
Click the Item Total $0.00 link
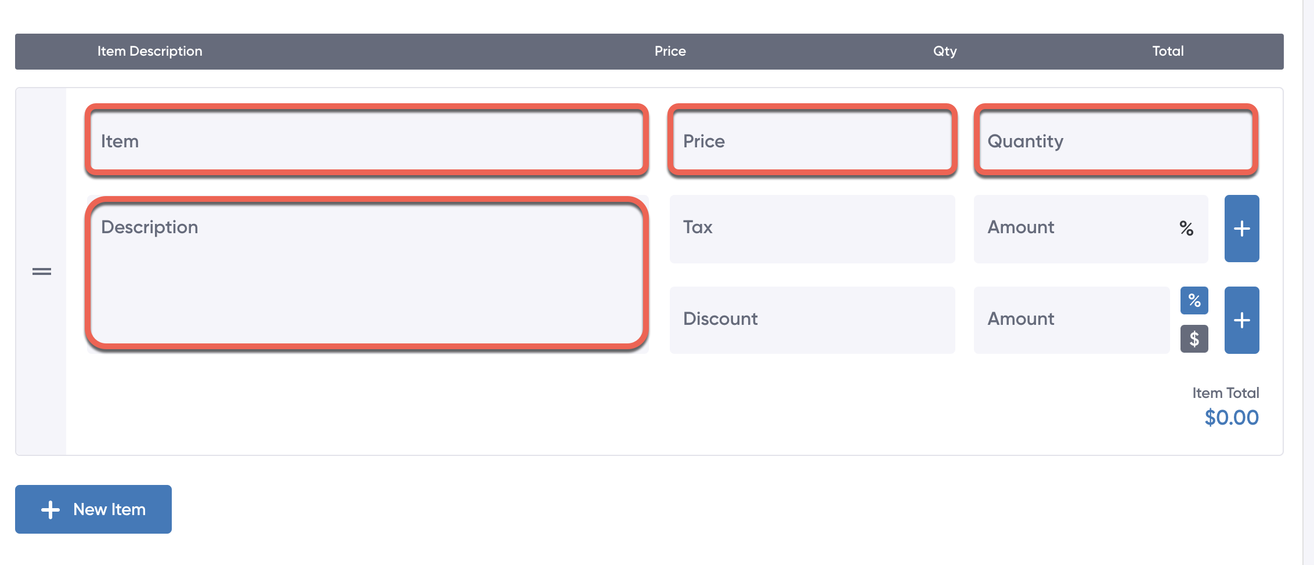tap(1232, 417)
